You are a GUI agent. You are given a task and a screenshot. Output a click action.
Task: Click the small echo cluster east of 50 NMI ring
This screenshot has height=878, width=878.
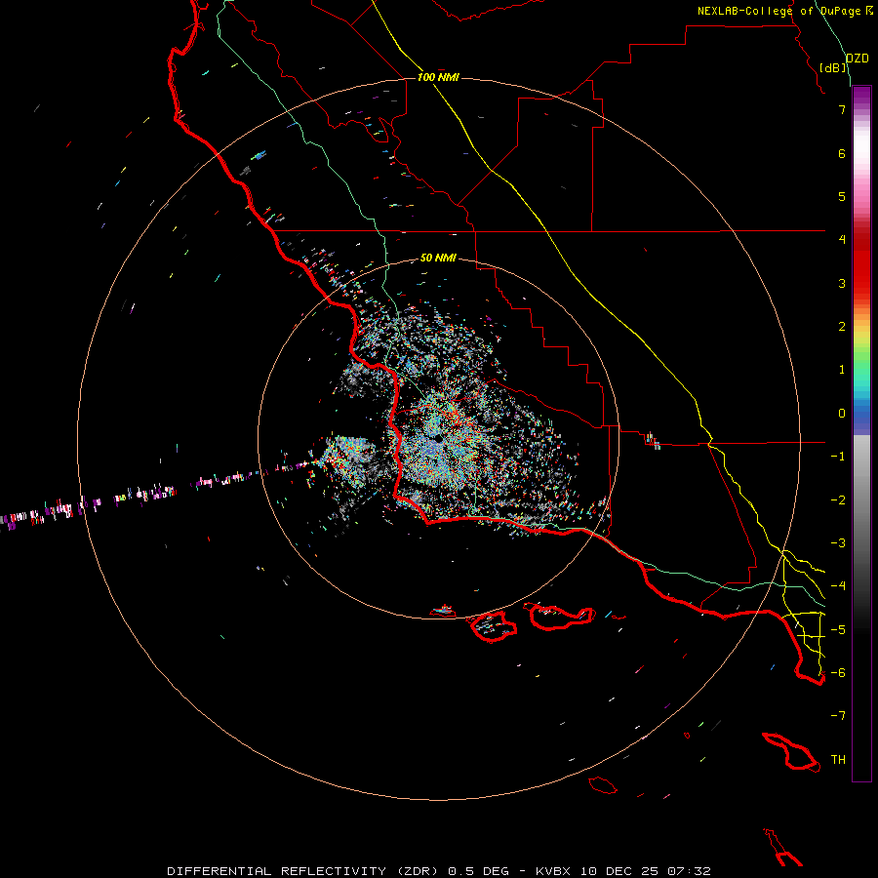(653, 441)
